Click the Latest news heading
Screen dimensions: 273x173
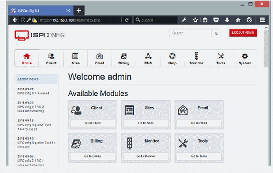point(28,79)
